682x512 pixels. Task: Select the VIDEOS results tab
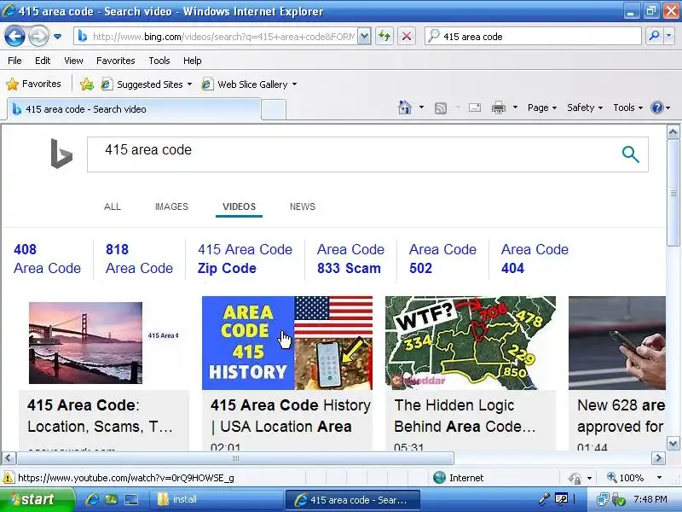[x=240, y=207]
